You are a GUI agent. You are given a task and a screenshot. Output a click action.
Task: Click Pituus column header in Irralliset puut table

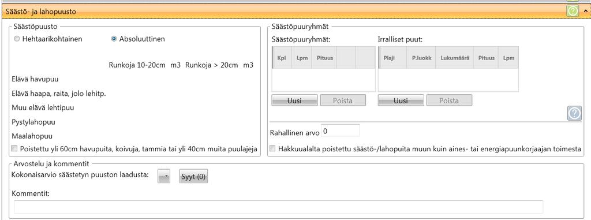point(486,58)
